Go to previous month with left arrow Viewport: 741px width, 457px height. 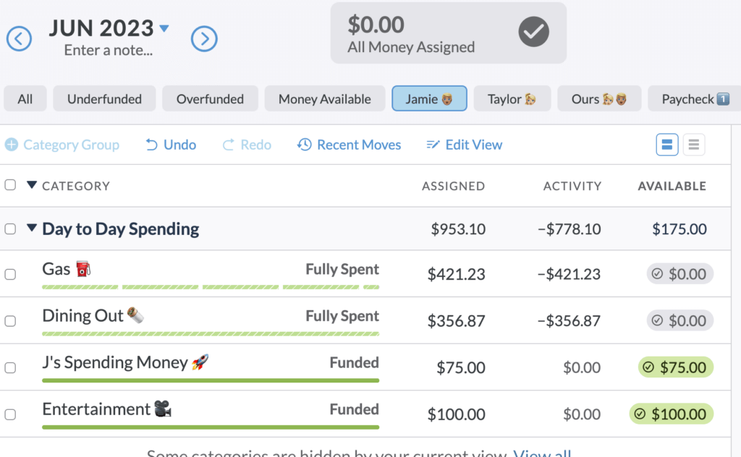(19, 38)
